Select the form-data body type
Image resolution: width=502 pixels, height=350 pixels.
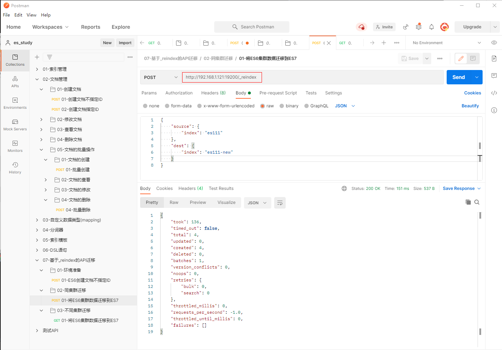(167, 106)
